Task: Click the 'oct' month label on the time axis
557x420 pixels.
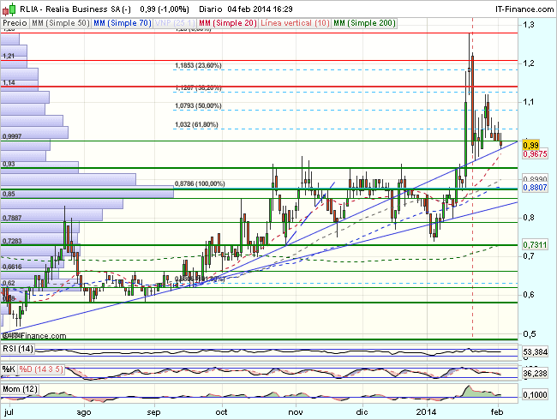Action: tap(221, 412)
